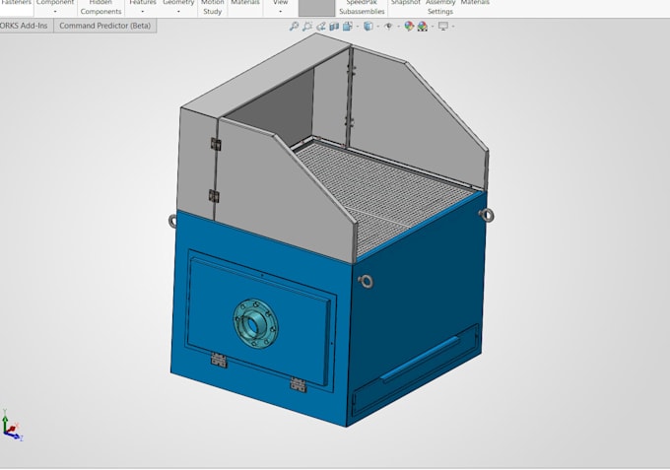Click Materials next to Motion Study
Image resolution: width=670 pixels, height=470 pixels.
245,3
